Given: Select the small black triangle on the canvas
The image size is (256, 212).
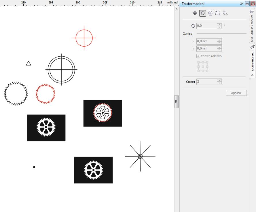Looking at the screenshot, I should [x=29, y=63].
